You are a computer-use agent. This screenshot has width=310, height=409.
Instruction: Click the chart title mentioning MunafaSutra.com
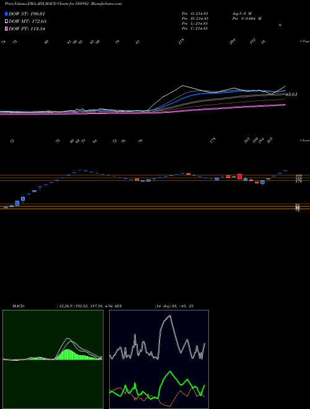[63, 4]
